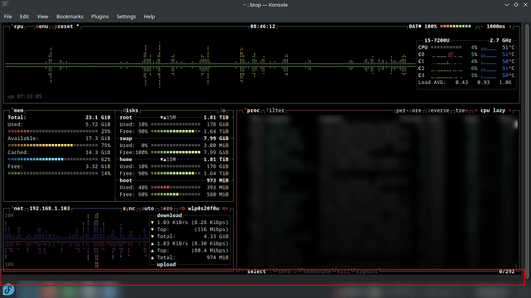Click the 1000ms update interval value
Image resolution: width=531 pixels, height=298 pixels.
pyautogui.click(x=496, y=26)
